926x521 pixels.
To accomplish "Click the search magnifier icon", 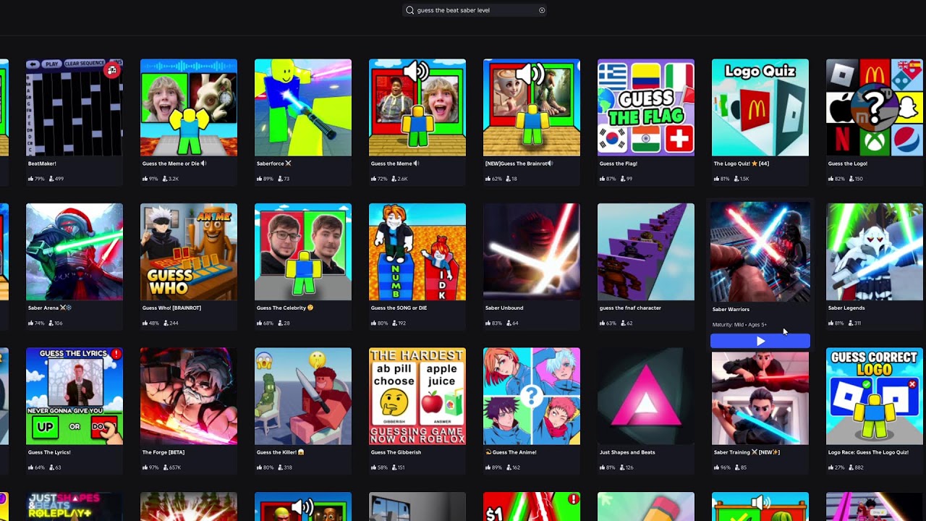I will tap(410, 10).
